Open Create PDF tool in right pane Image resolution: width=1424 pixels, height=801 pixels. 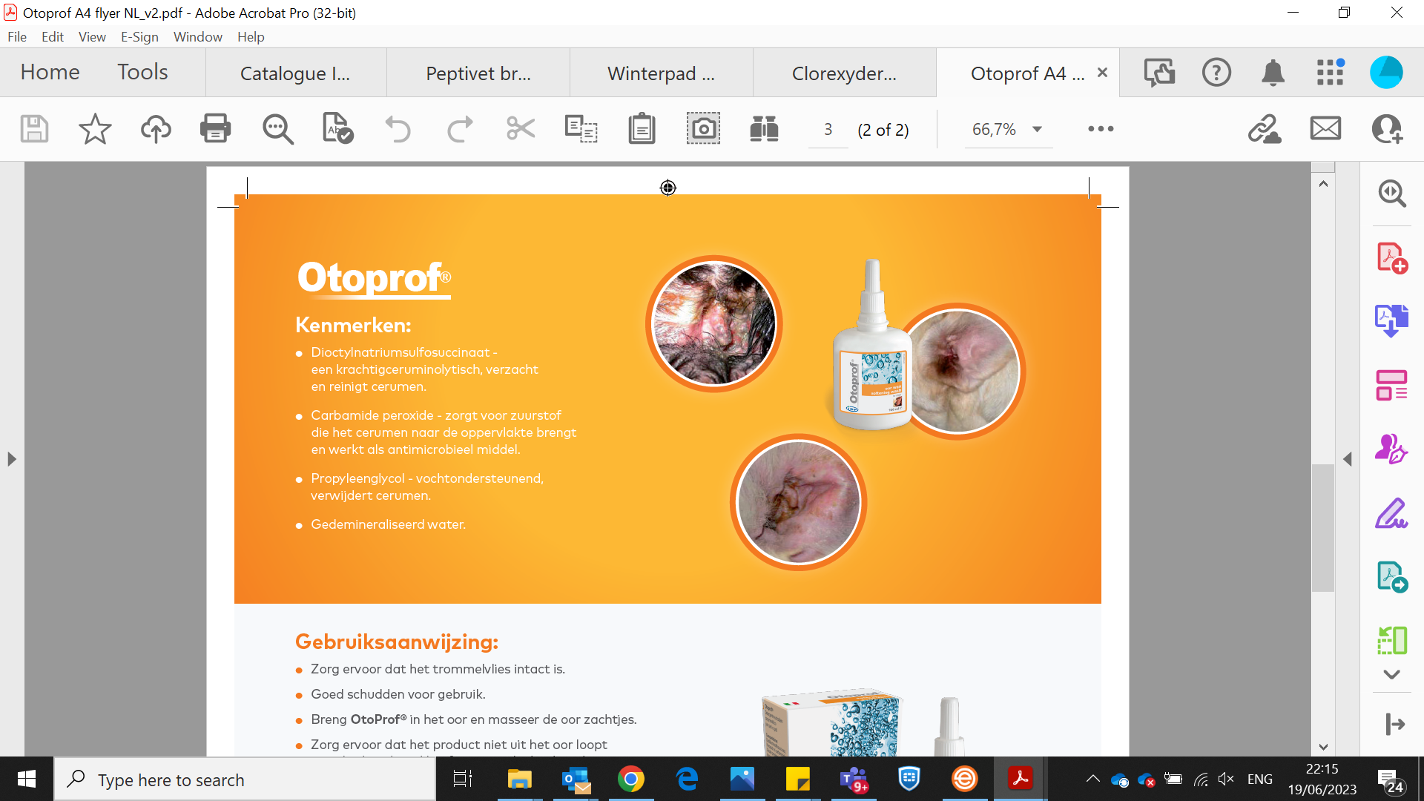(1391, 258)
